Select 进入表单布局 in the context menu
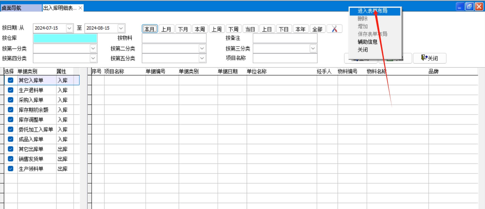The image size is (485, 209). tap(372, 11)
